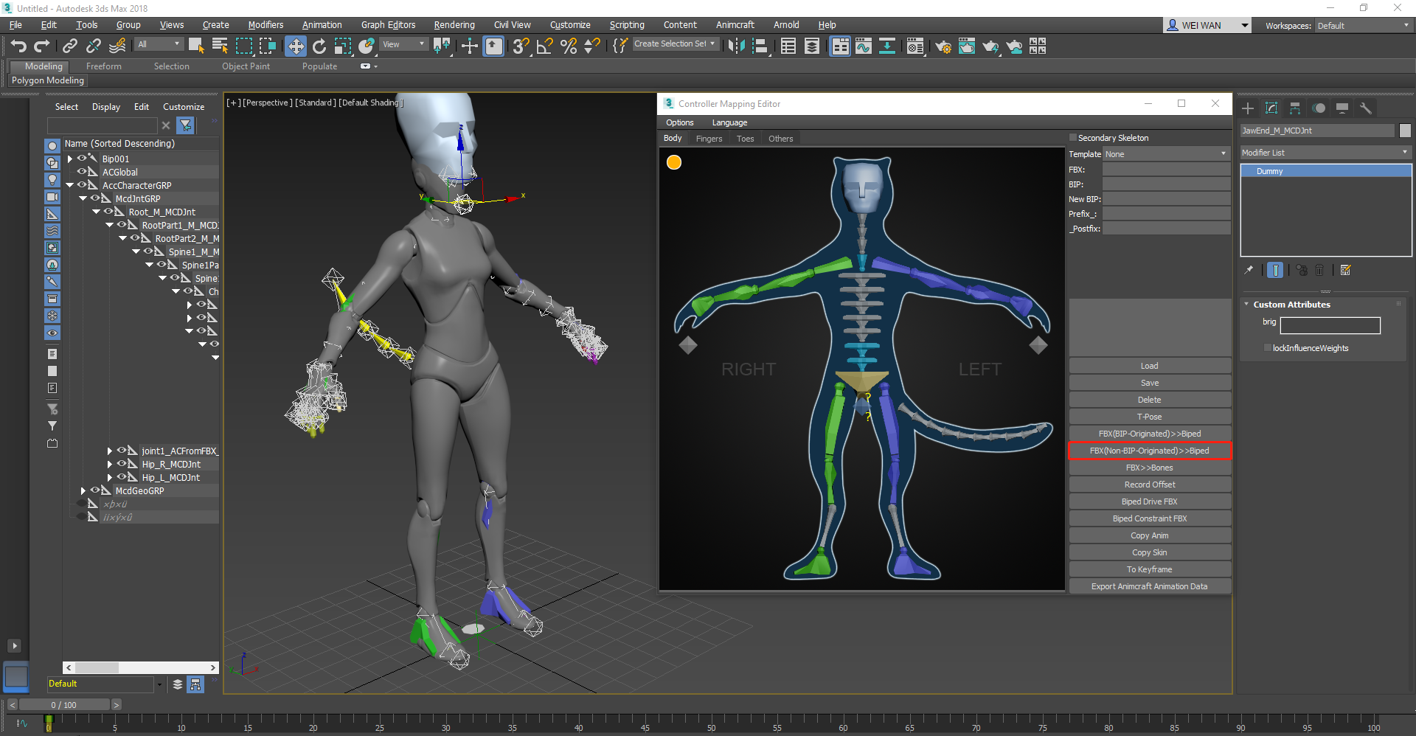Click the Record Offset button

coord(1150,485)
